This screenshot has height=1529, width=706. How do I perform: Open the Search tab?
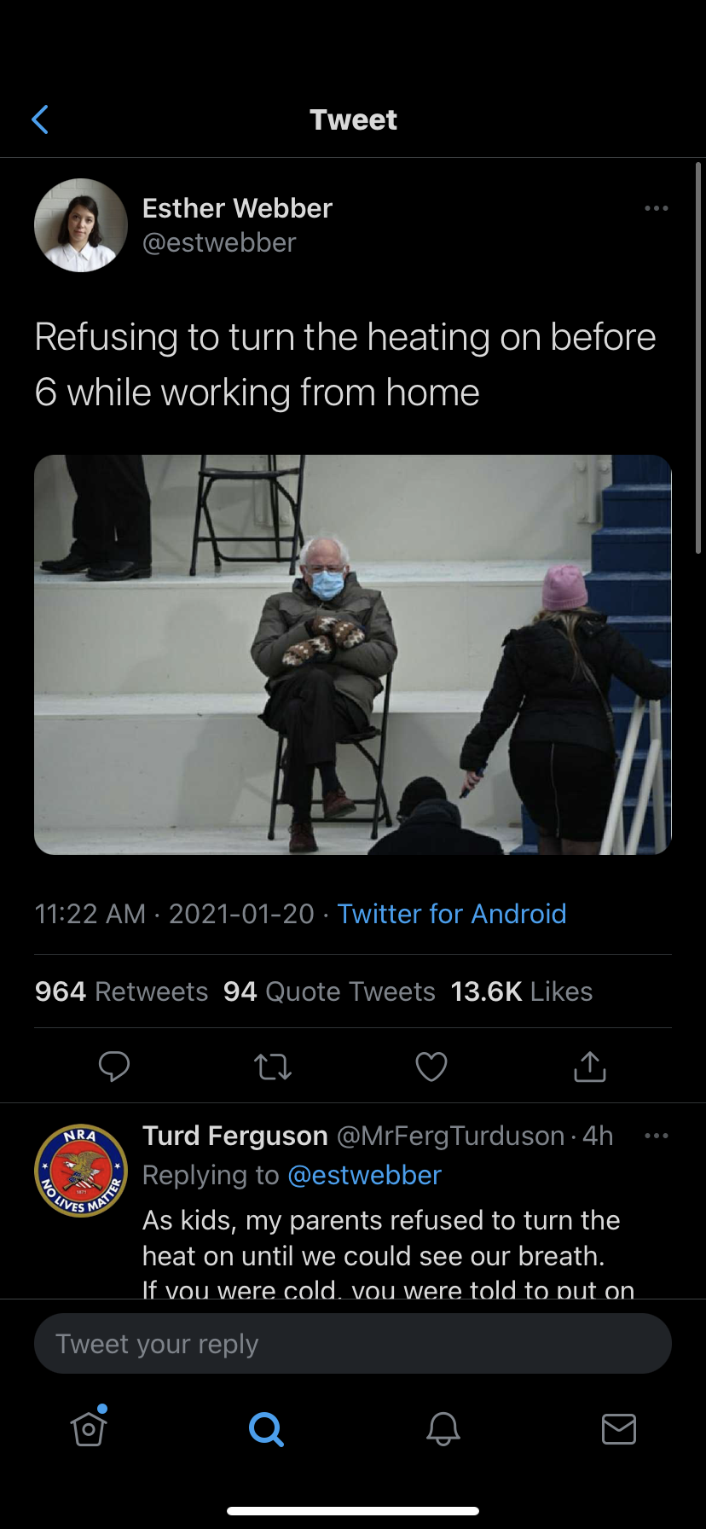[266, 1428]
